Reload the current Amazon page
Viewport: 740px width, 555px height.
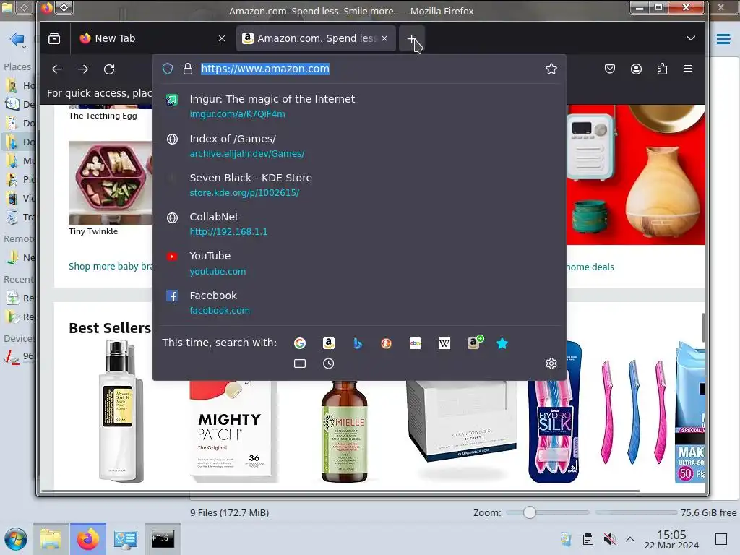click(x=109, y=69)
